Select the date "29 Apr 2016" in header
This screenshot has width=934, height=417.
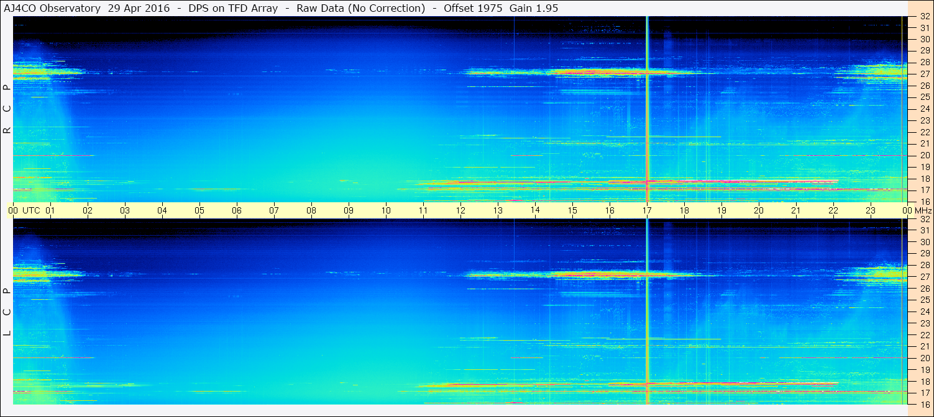[x=139, y=9]
